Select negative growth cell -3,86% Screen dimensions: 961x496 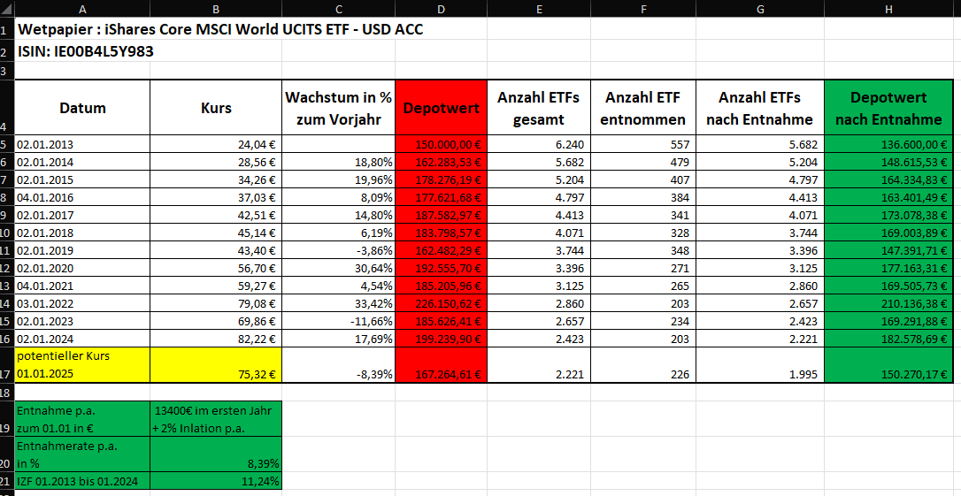338,251
